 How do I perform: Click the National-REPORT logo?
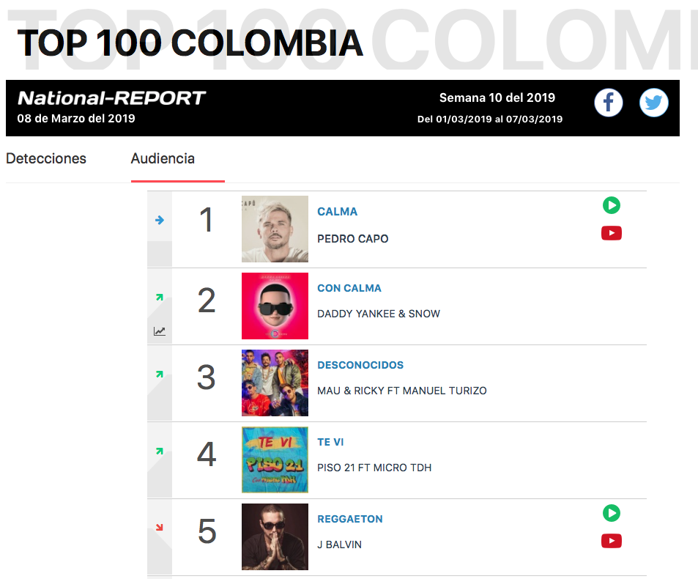[111, 98]
